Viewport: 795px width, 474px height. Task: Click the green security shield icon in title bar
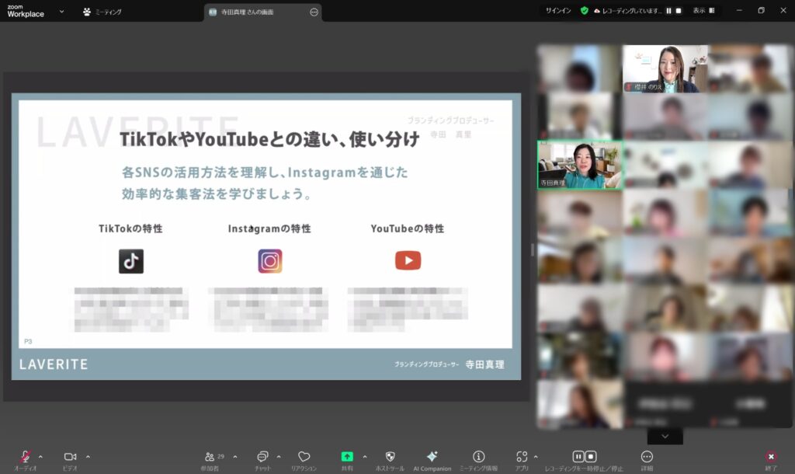(584, 11)
